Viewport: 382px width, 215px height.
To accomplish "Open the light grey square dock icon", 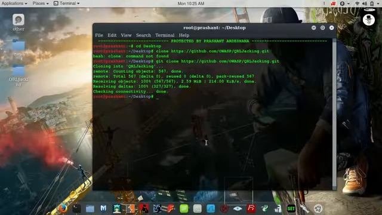I will pos(198,208).
